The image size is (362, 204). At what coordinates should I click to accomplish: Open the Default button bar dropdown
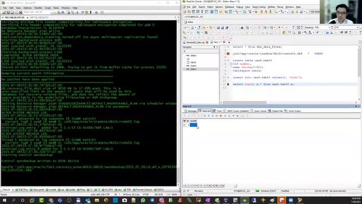tap(8, 190)
